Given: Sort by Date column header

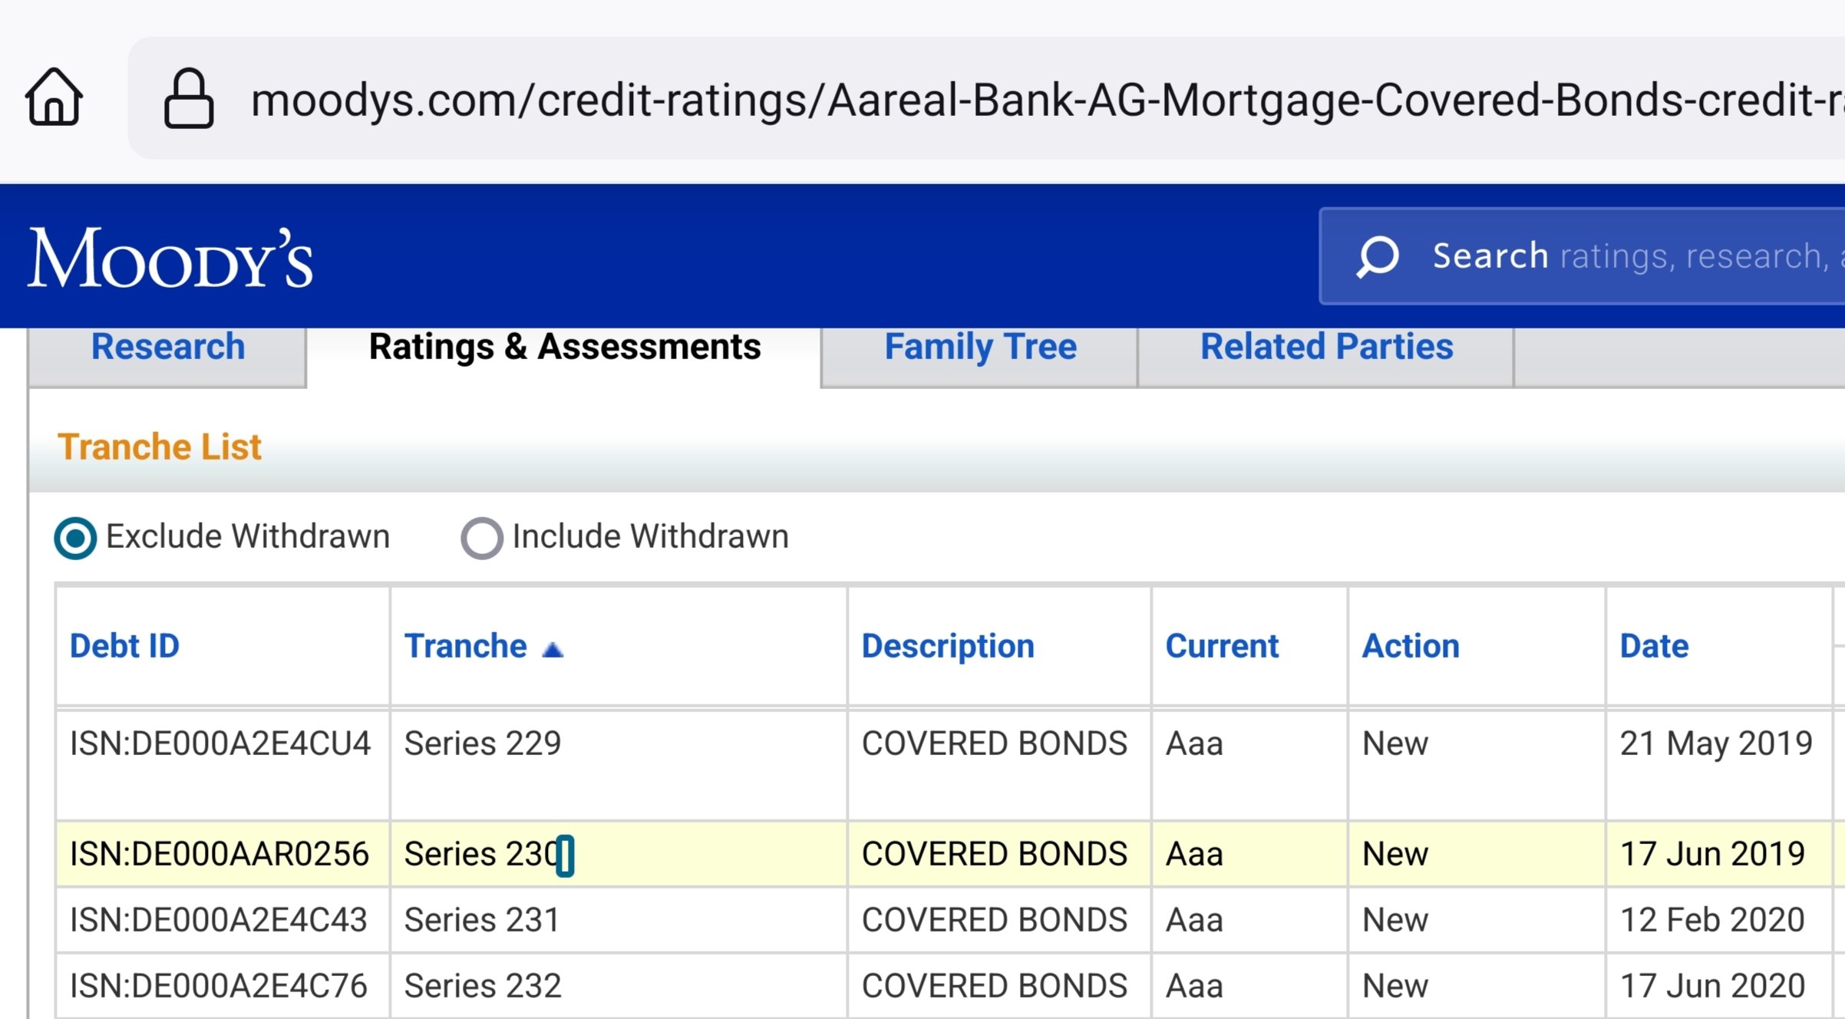Looking at the screenshot, I should tap(1654, 646).
